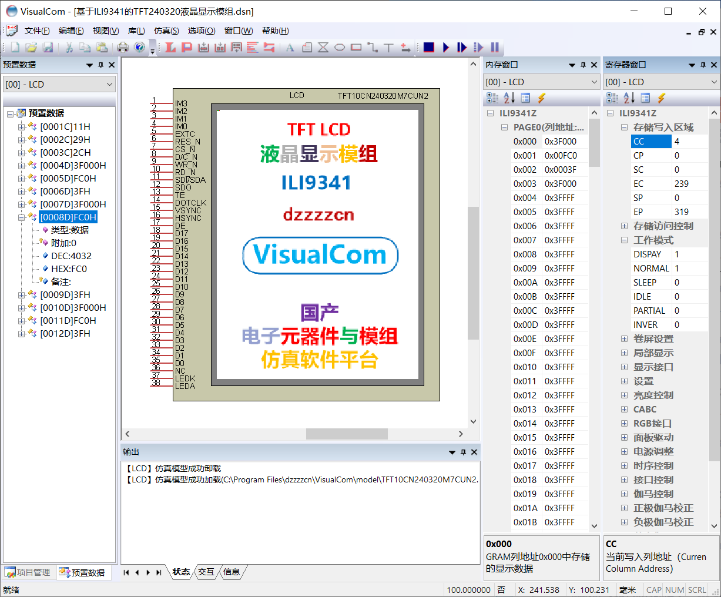Pin the 预置数据 panel

100,65
